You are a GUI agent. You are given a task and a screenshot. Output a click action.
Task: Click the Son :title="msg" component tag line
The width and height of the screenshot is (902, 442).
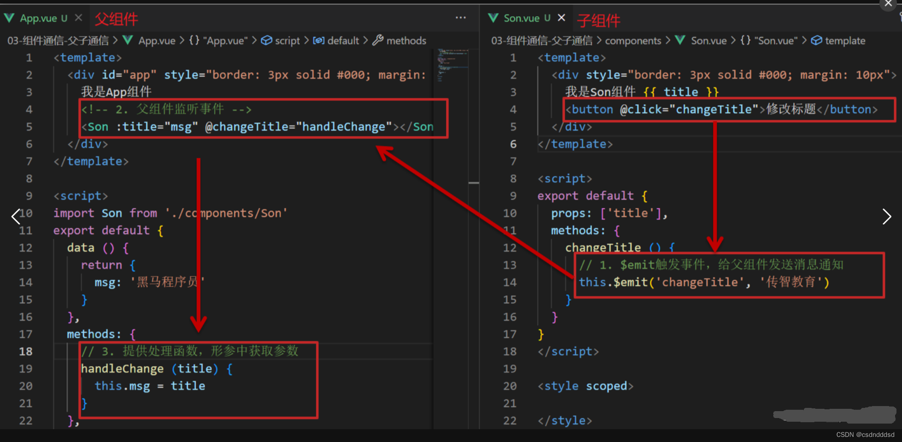pyautogui.click(x=257, y=127)
